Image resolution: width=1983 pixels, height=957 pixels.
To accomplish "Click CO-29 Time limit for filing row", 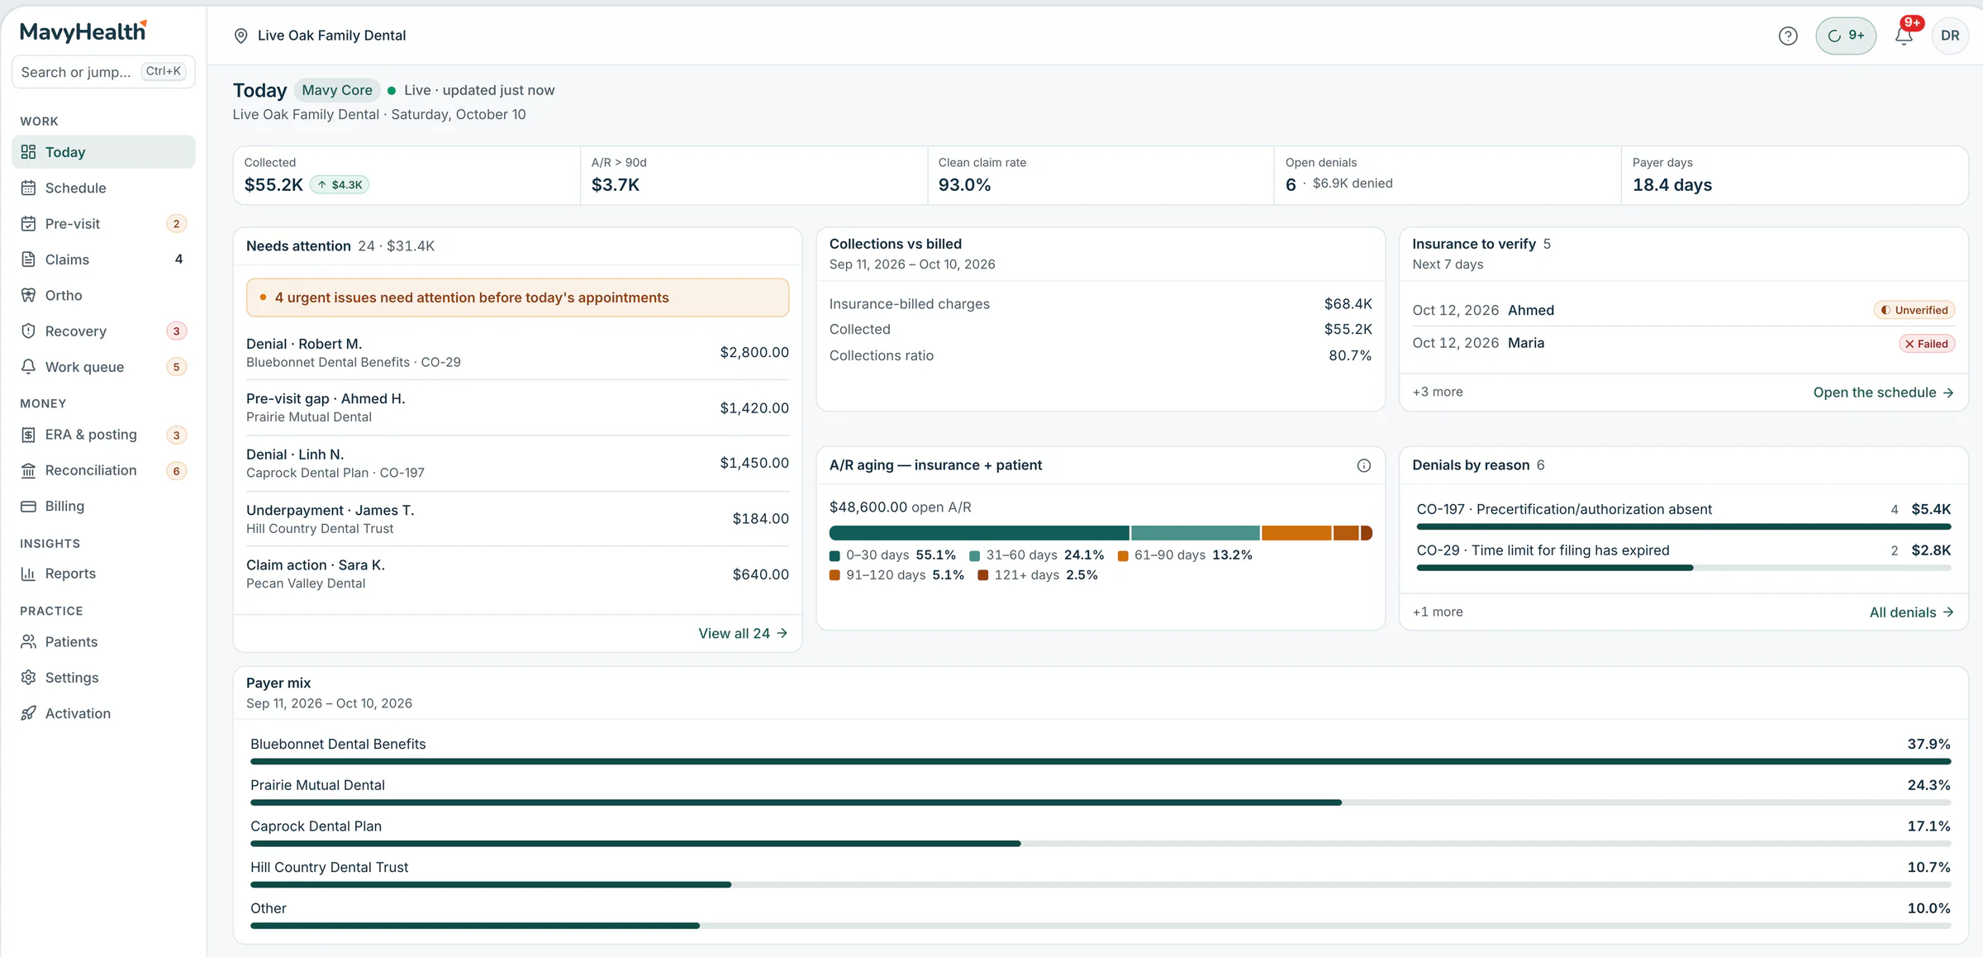I will tap(1683, 556).
